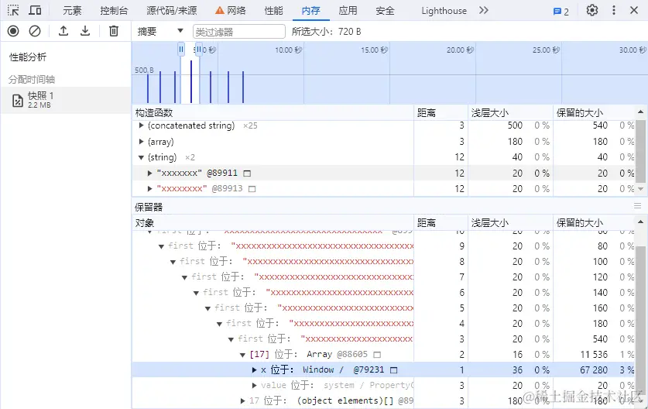Select the 所选大小: 720 B label
This screenshot has width=648, height=409.
point(327,32)
